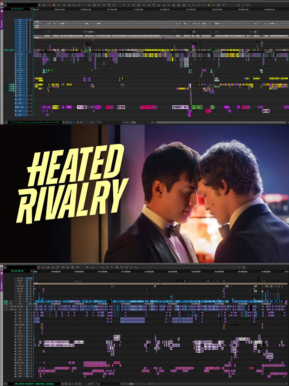Click the audio sliders icon in EP105 timeline toolbar
Screen dimensions: 289x386
102,267
